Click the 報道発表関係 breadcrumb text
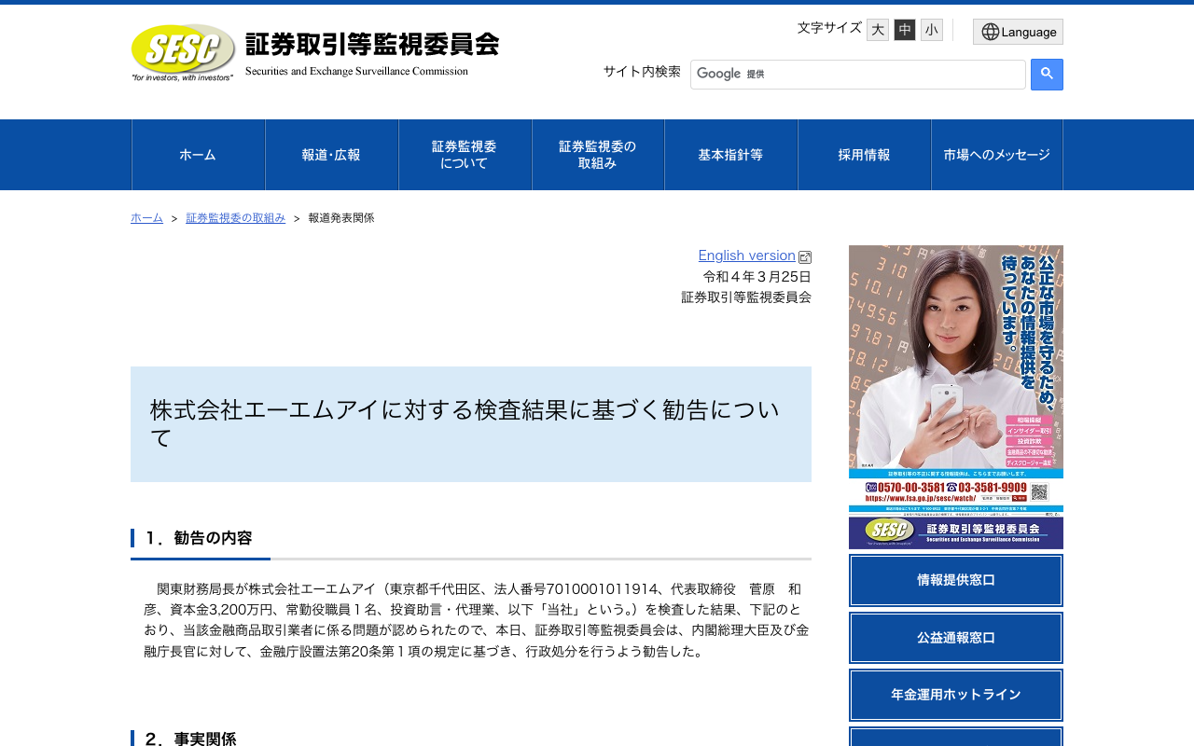This screenshot has height=746, width=1194. pyautogui.click(x=341, y=218)
